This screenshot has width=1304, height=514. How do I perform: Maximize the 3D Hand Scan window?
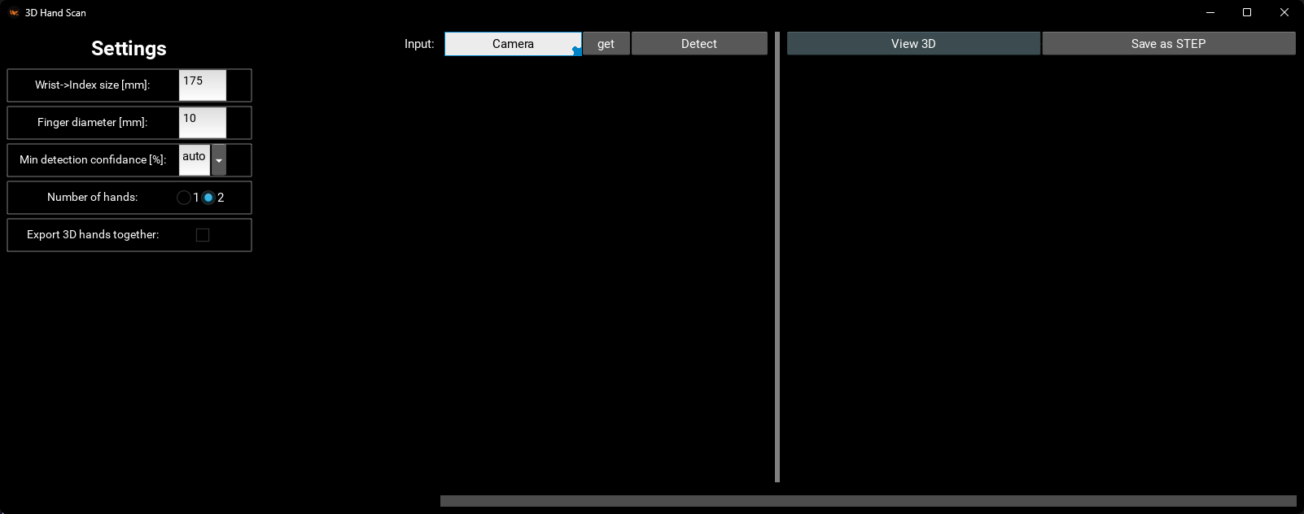(1247, 12)
